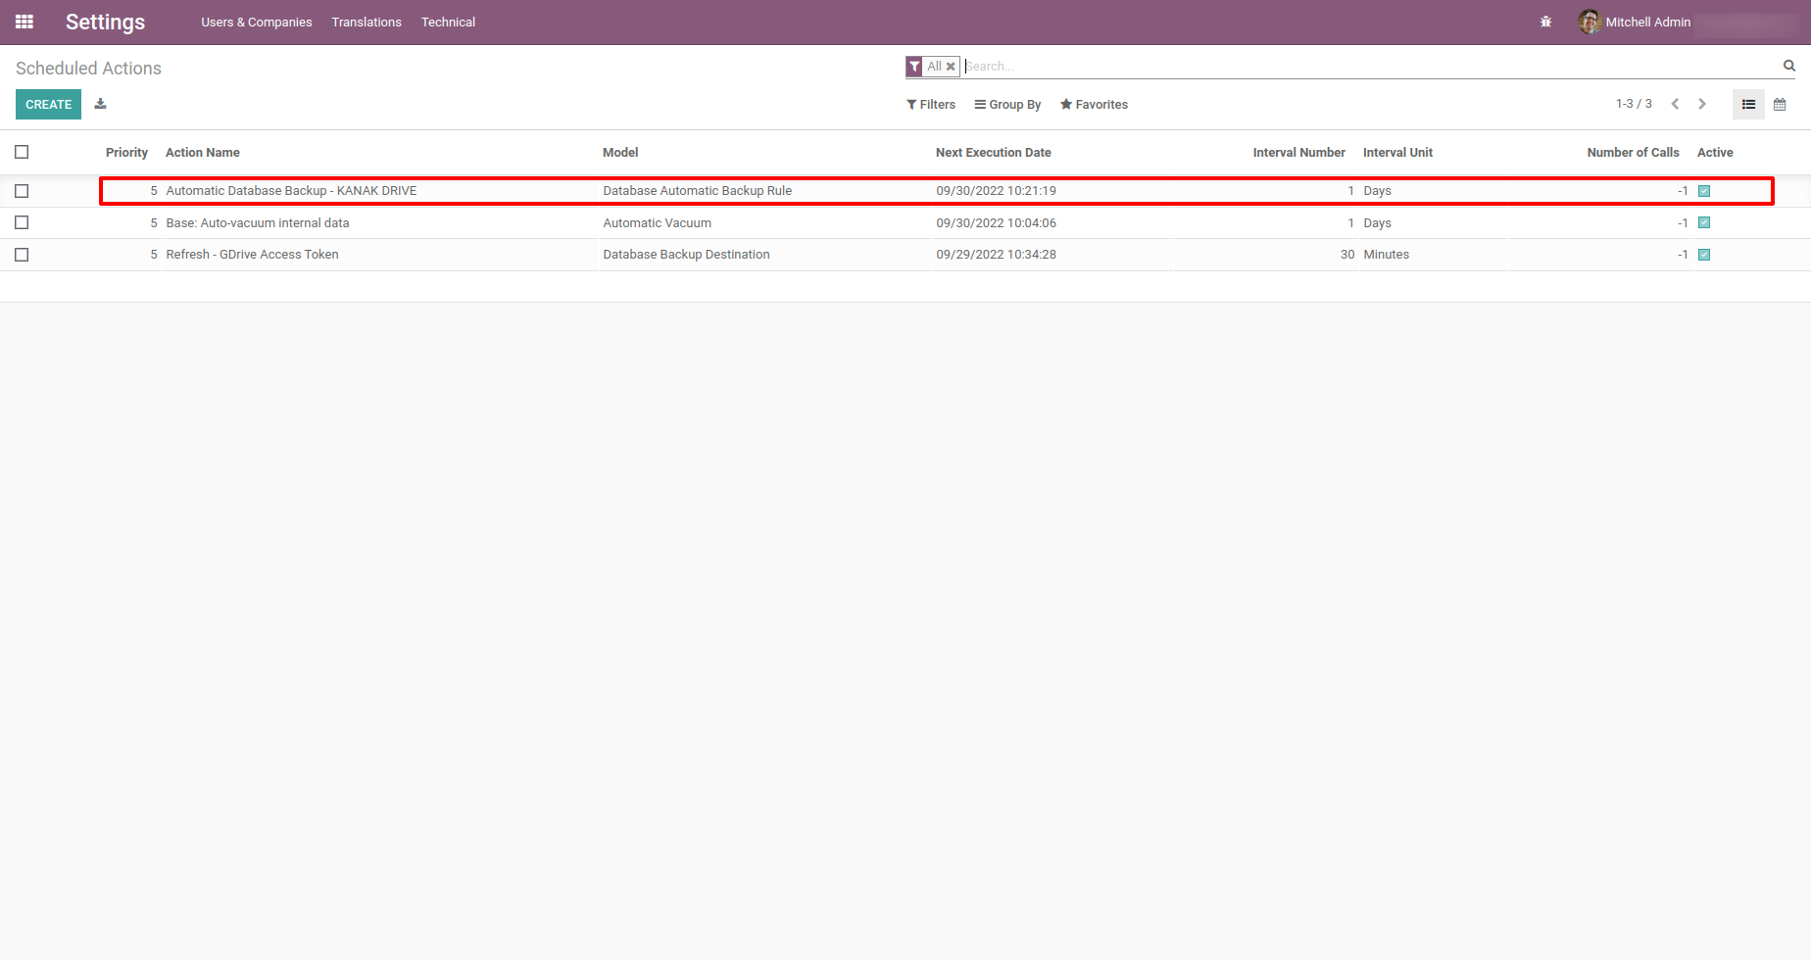The width and height of the screenshot is (1811, 960).
Task: Sort by Model column header
Action: (x=620, y=153)
